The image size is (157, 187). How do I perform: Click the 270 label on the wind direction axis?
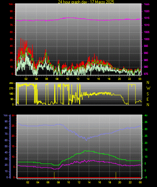point(11,89)
